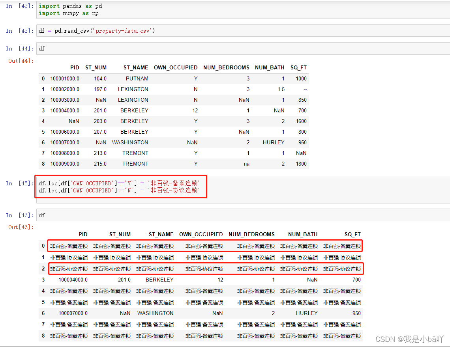Screen dimensions: 450x347
Task: Click cell 100001000.0 in first table
Action: click(x=65, y=78)
